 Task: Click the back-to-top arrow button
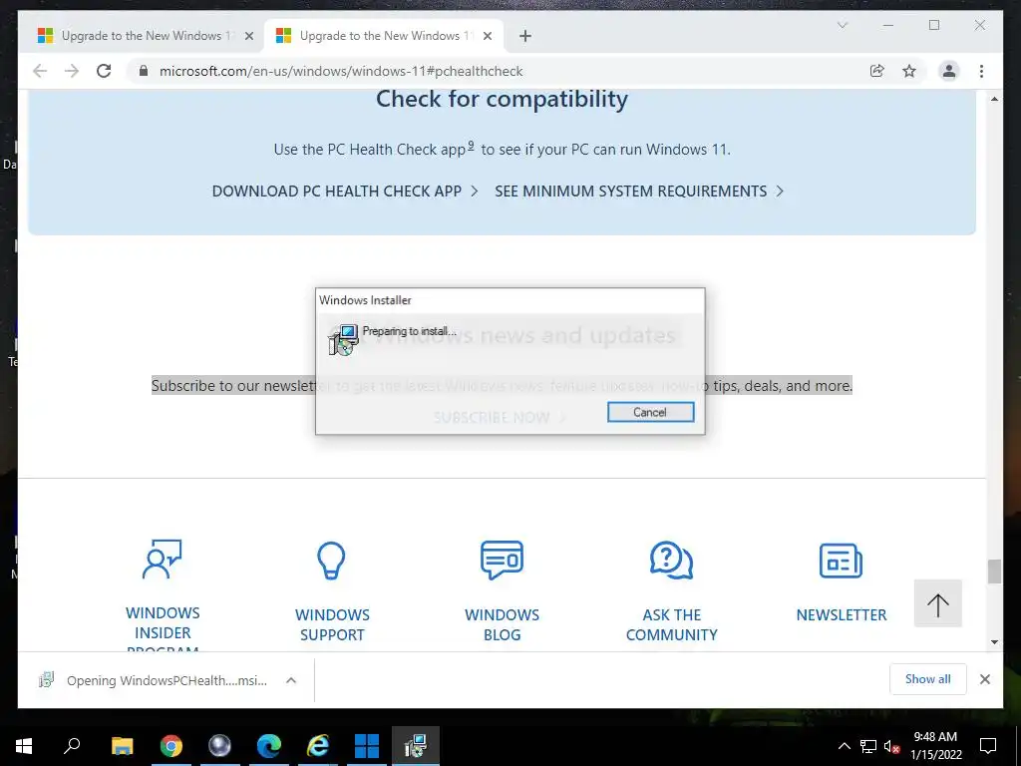[x=937, y=603]
